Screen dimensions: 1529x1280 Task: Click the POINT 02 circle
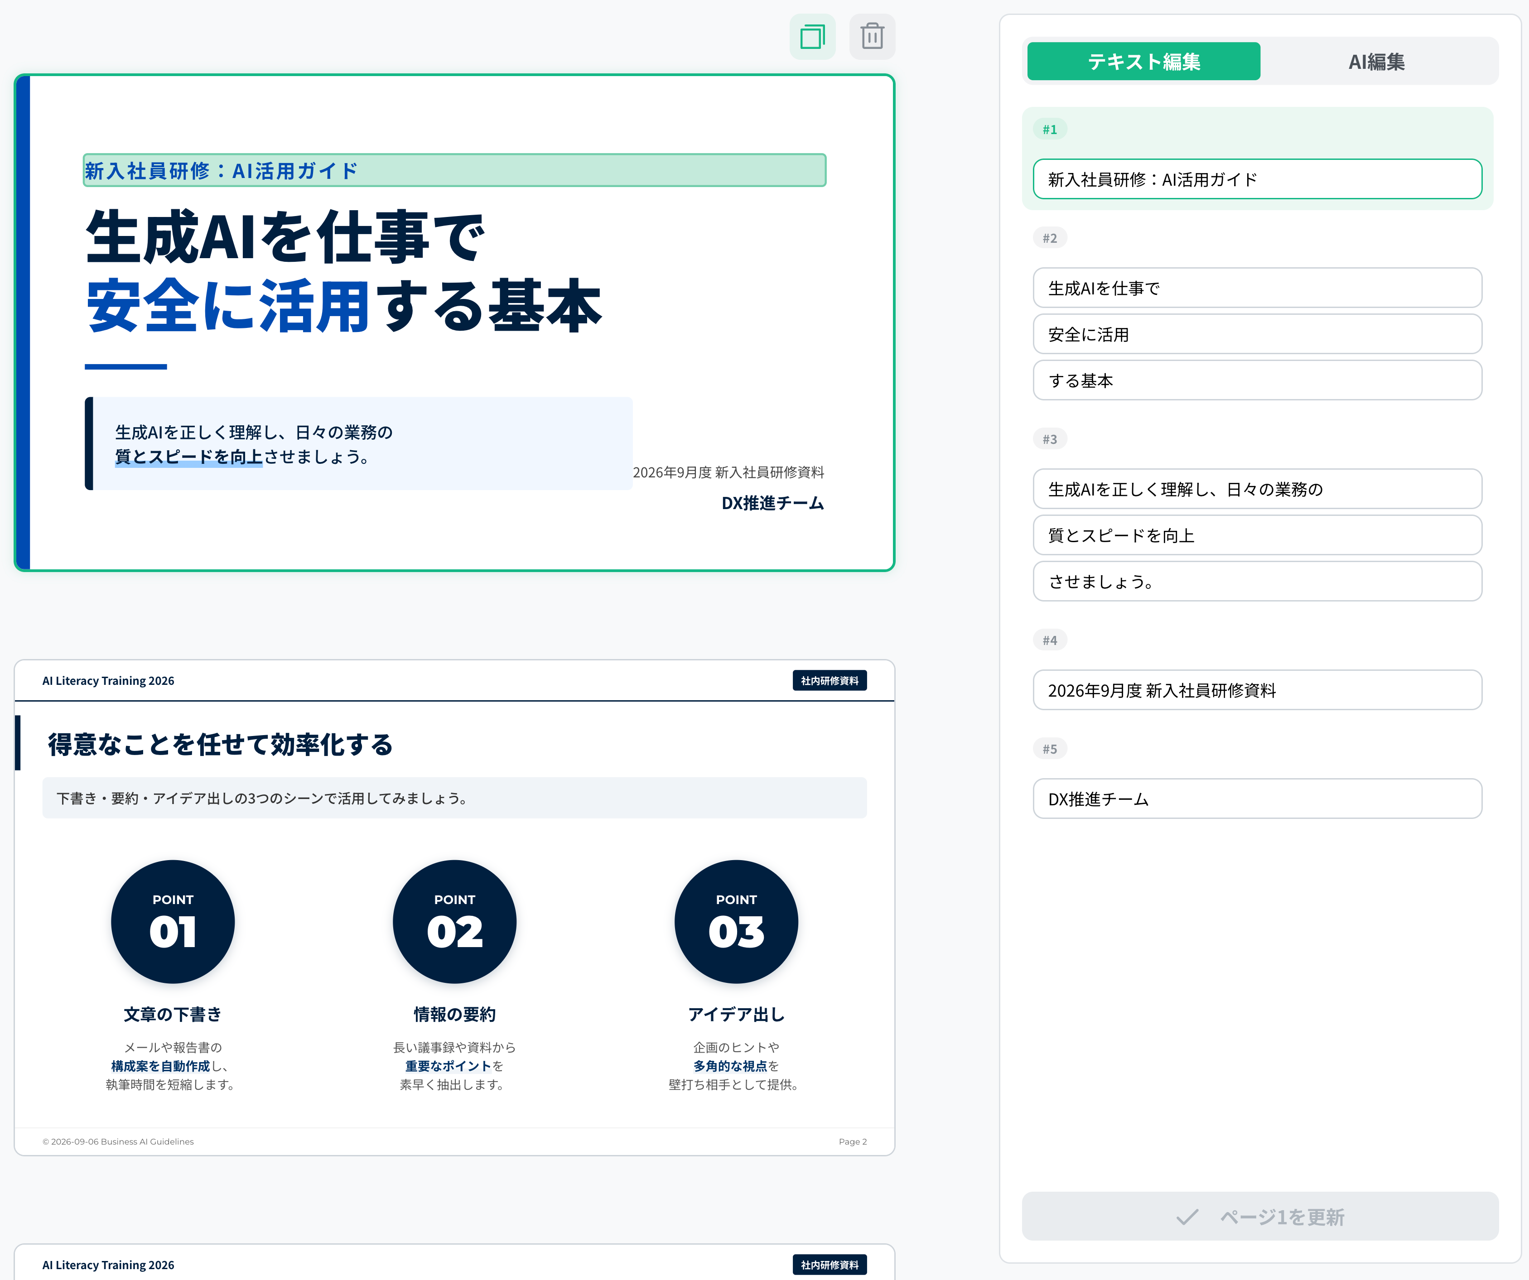(454, 922)
